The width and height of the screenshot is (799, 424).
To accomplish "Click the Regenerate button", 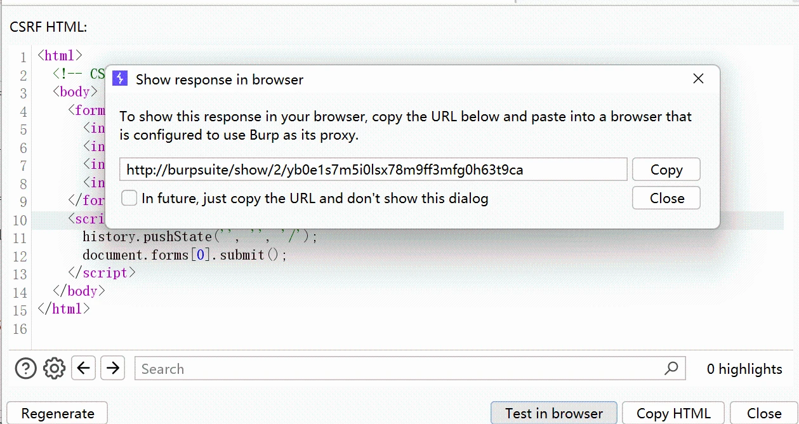I will (57, 413).
